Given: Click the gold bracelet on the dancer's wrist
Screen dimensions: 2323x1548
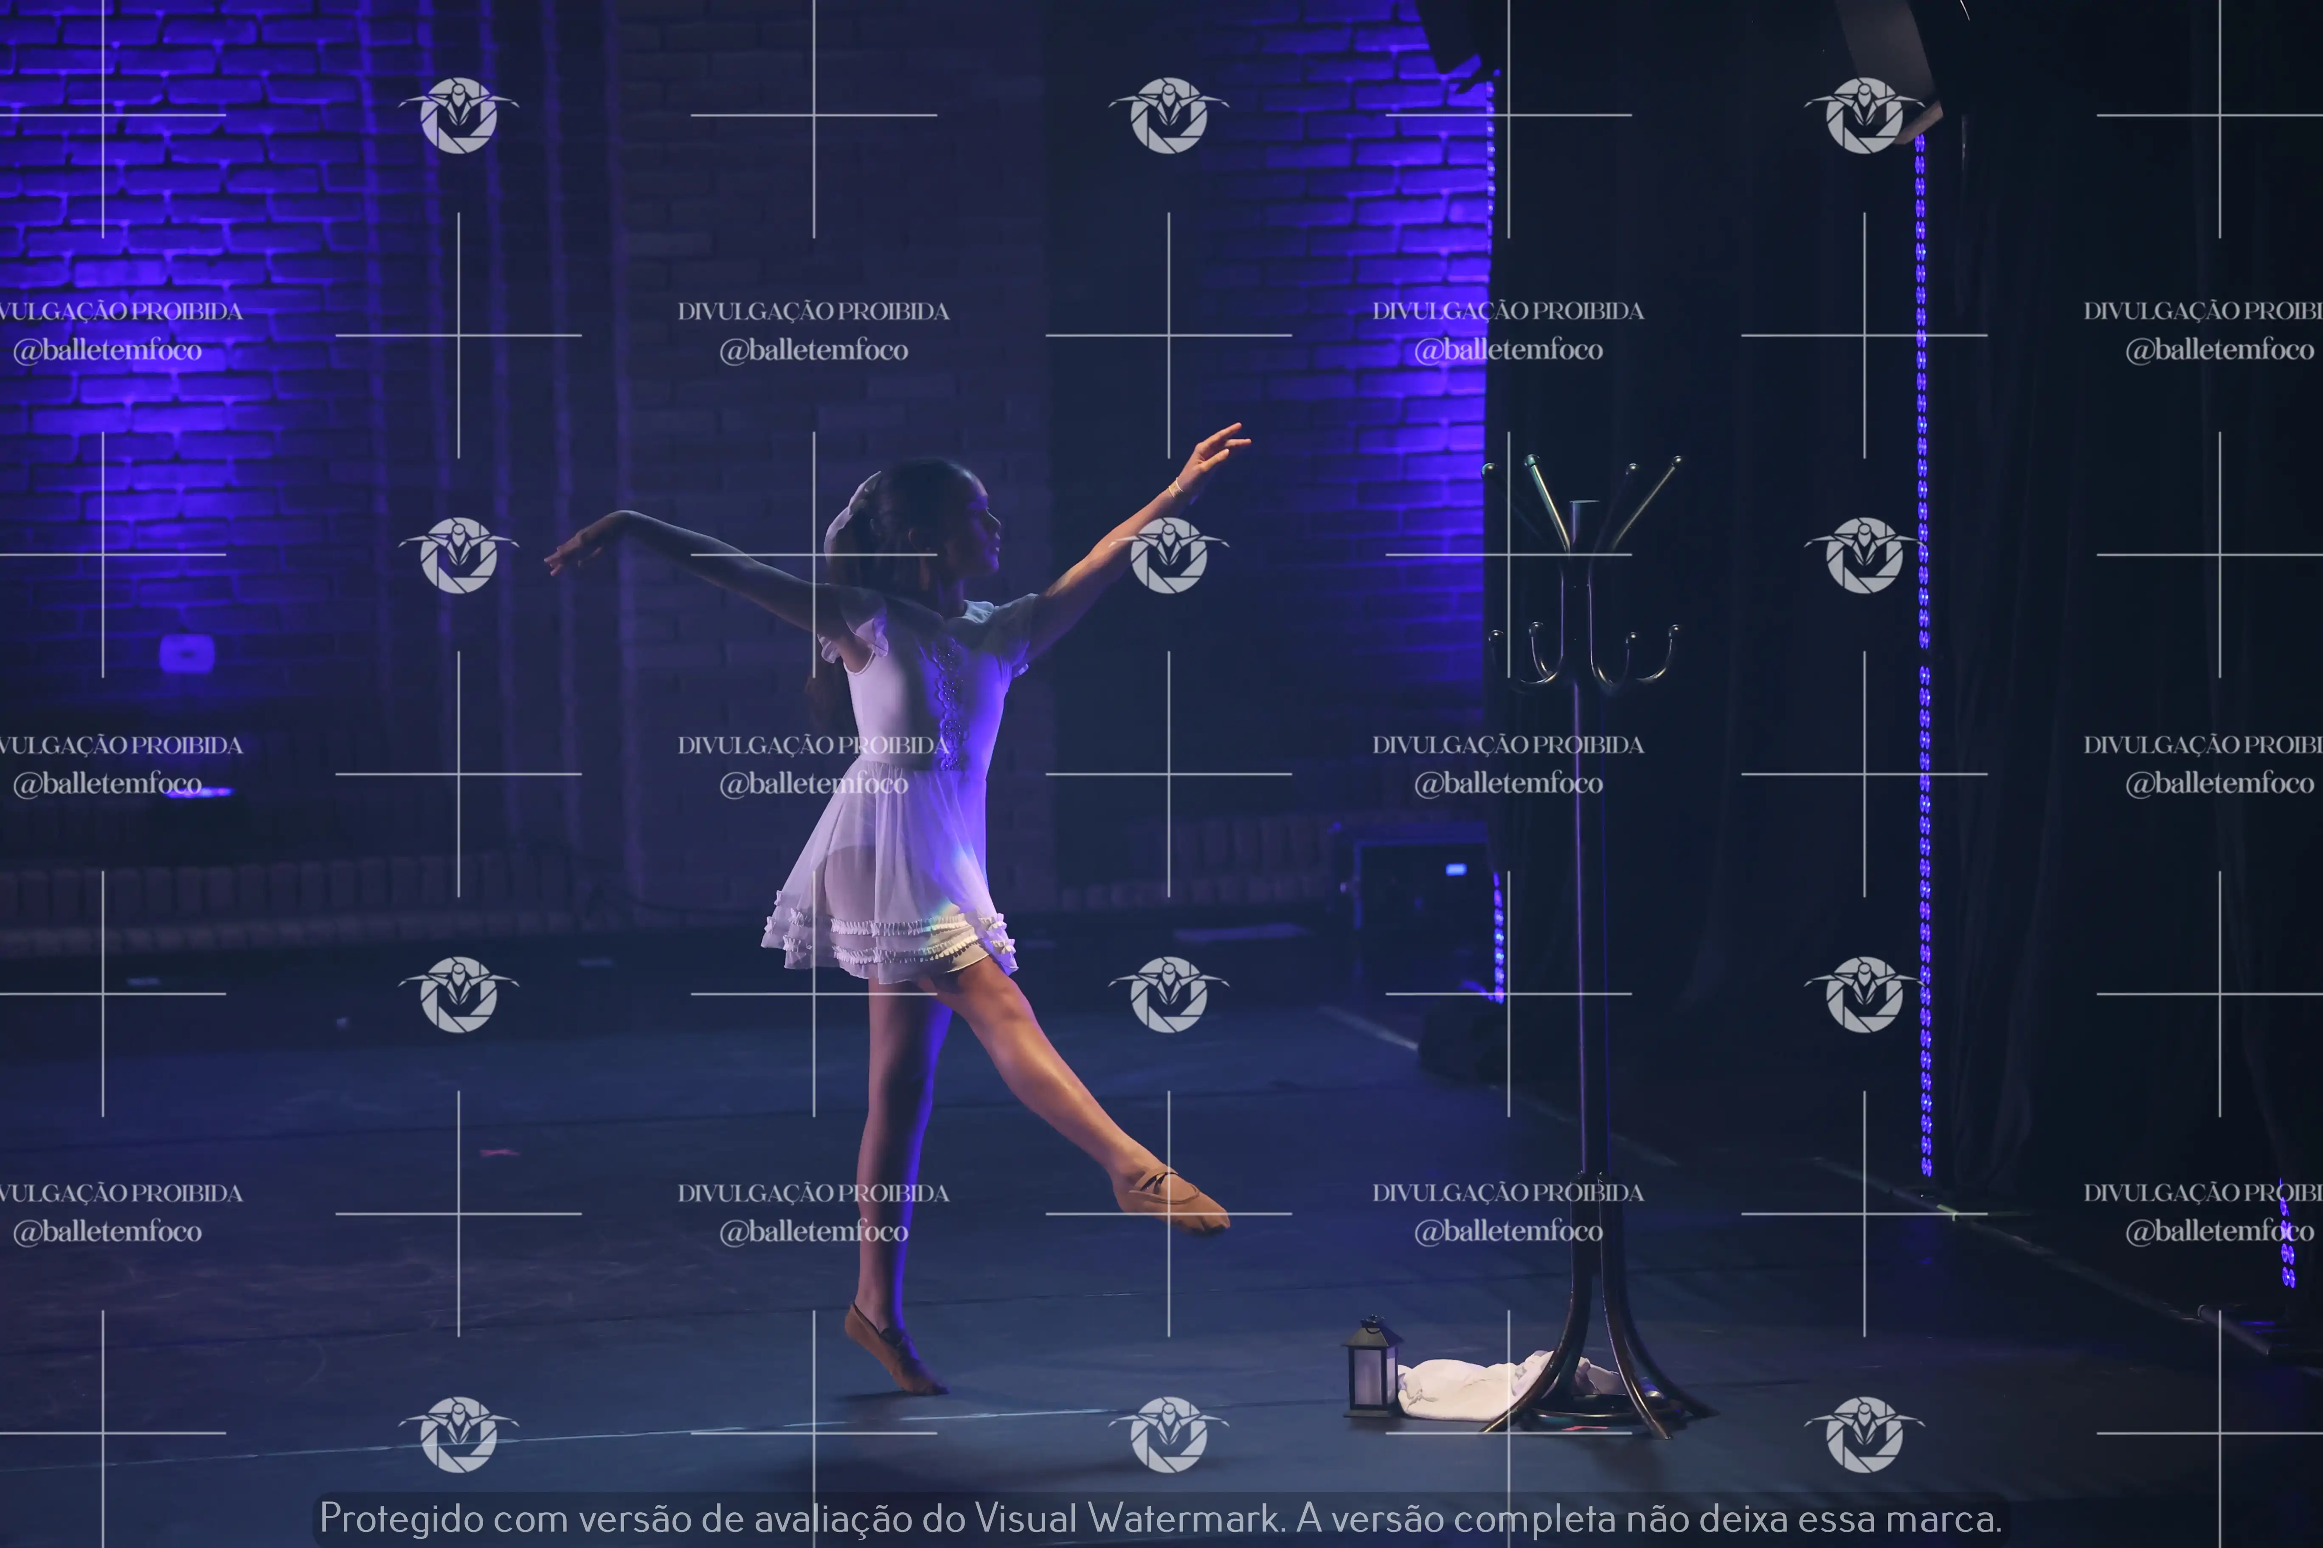Looking at the screenshot, I should 1177,488.
